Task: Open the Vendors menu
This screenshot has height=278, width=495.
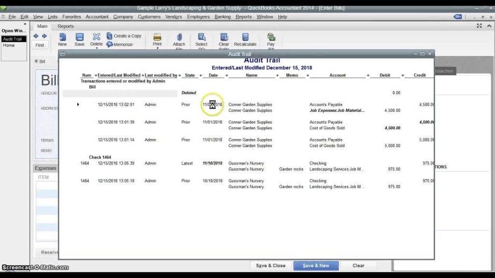Action: tap(174, 17)
